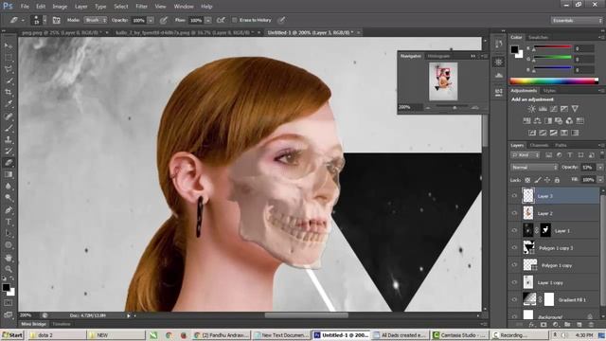Hide the Layer 1 copy layer

(x=514, y=282)
